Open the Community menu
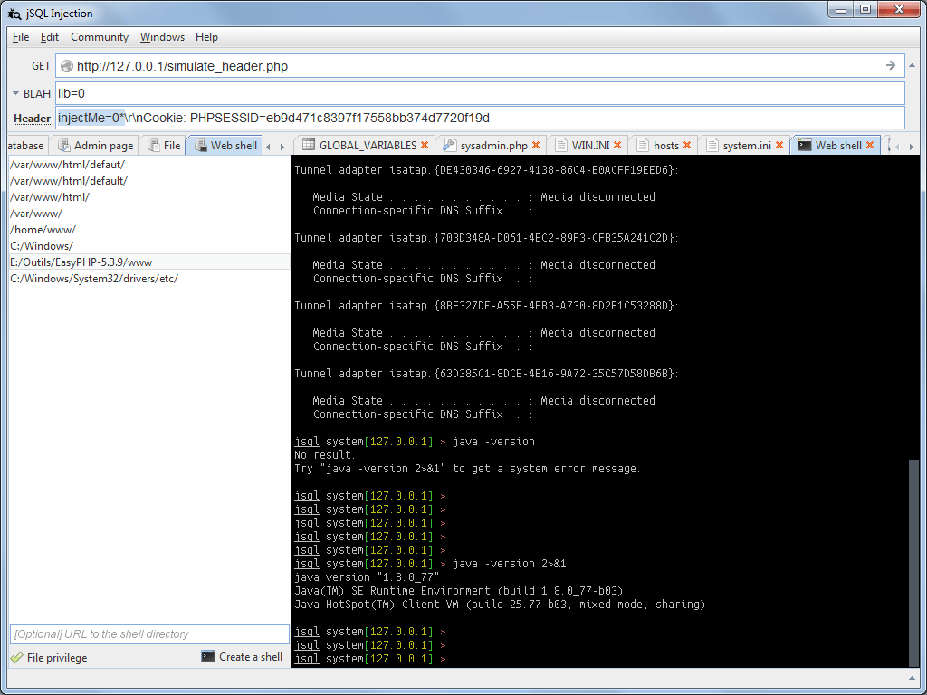This screenshot has width=927, height=695. pyautogui.click(x=99, y=37)
